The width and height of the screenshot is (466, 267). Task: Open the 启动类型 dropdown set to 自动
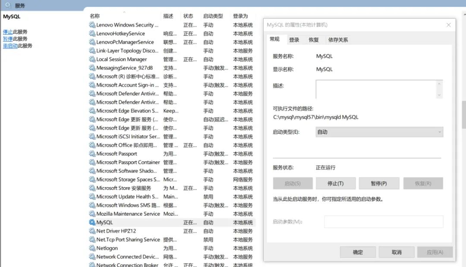coord(379,132)
